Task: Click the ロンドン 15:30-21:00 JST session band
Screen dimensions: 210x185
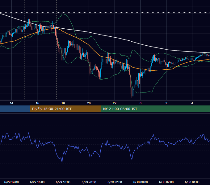Action: coord(65,109)
